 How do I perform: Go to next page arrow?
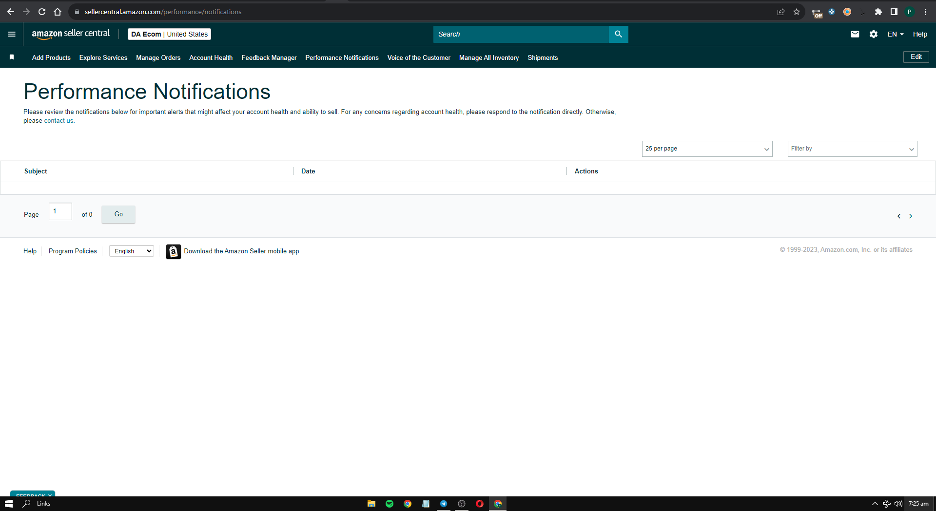pyautogui.click(x=910, y=216)
